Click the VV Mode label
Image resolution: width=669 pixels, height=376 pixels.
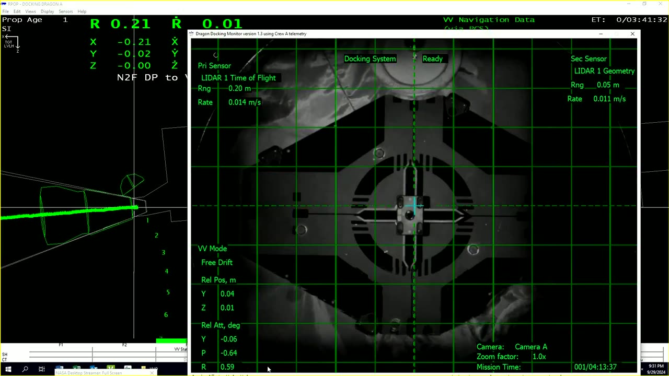(212, 249)
